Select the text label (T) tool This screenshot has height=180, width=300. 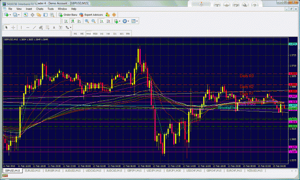60,27
